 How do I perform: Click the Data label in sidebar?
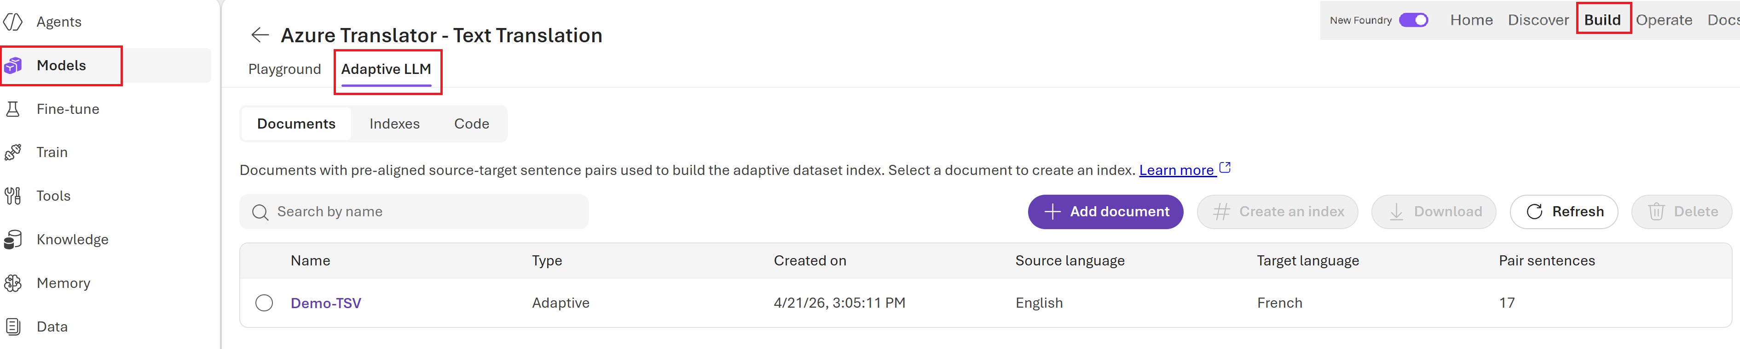(x=52, y=327)
